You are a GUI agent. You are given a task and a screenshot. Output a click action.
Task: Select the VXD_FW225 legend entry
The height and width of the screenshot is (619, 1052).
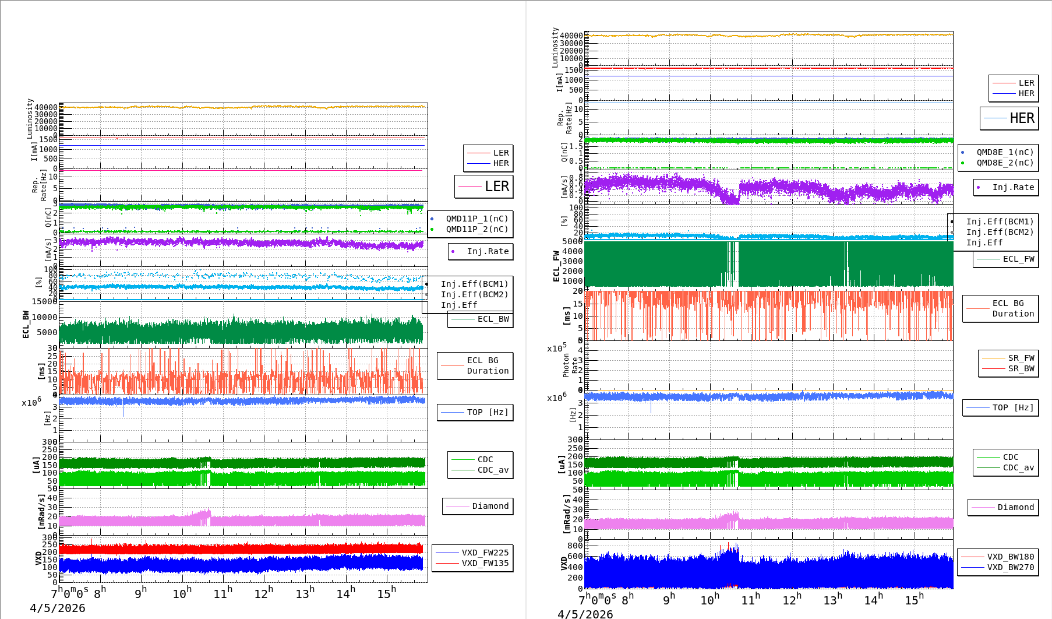coord(485,553)
